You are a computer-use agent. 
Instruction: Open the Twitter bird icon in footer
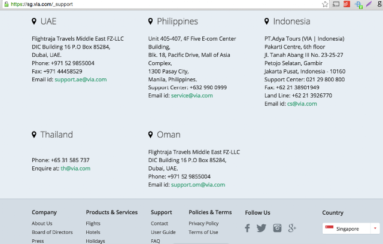pos(262,228)
